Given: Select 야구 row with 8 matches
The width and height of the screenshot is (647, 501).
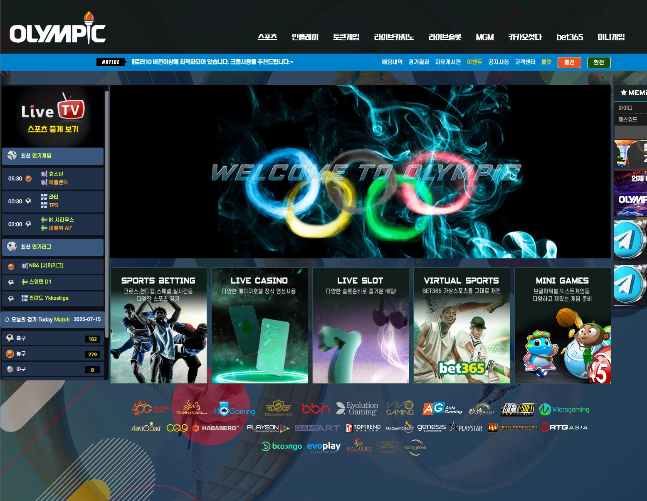Looking at the screenshot, I should pyautogui.click(x=53, y=369).
